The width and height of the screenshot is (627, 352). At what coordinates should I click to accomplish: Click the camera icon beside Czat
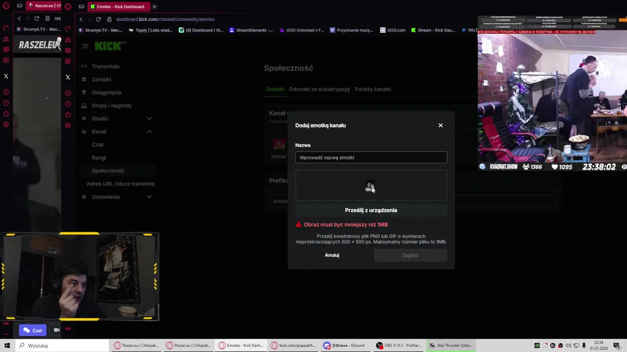56,330
